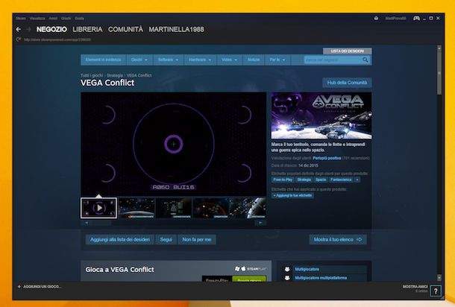455x307 pixels.
Task: Click Multigiocatore multipiattaforma link
Action: (321, 278)
